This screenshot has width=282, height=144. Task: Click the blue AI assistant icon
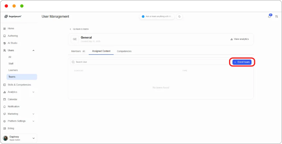(x=143, y=17)
